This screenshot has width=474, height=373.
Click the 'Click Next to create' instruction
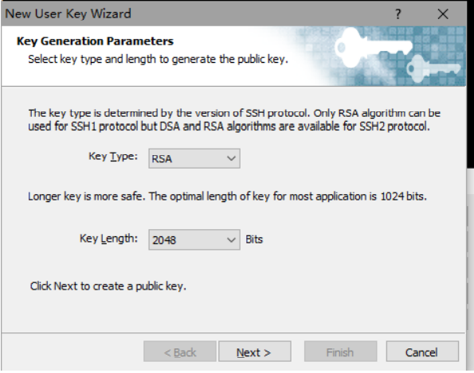click(x=108, y=286)
